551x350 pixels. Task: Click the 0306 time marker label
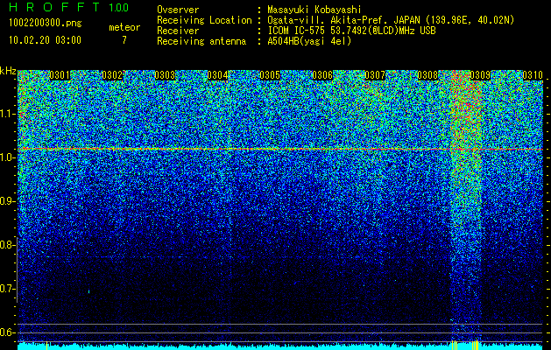[x=322, y=75]
